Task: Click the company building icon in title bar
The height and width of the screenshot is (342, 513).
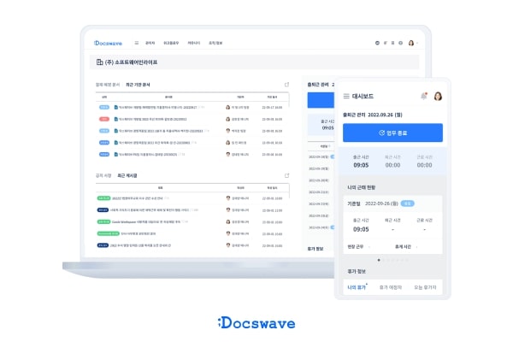Action: pos(94,62)
